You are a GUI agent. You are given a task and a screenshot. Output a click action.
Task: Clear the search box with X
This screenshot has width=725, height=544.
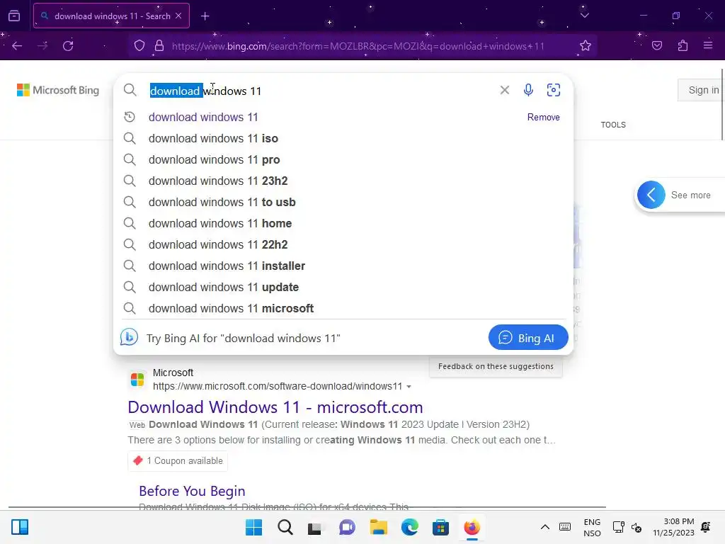tap(504, 90)
